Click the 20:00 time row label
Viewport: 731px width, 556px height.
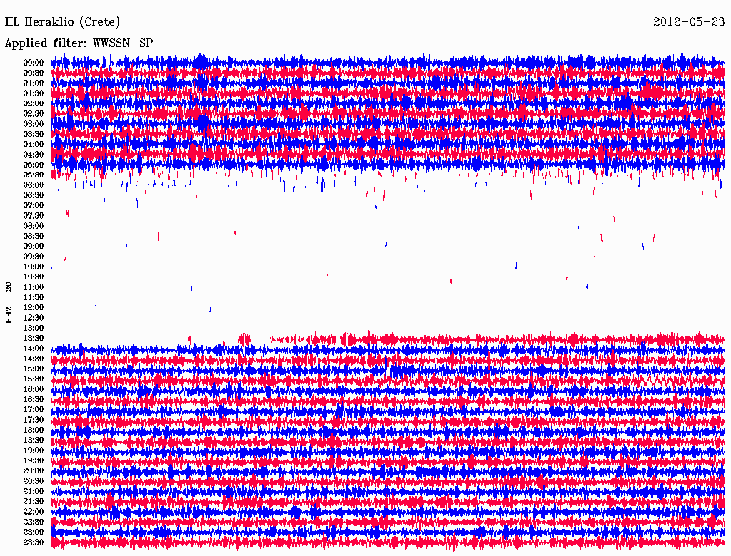[33, 470]
